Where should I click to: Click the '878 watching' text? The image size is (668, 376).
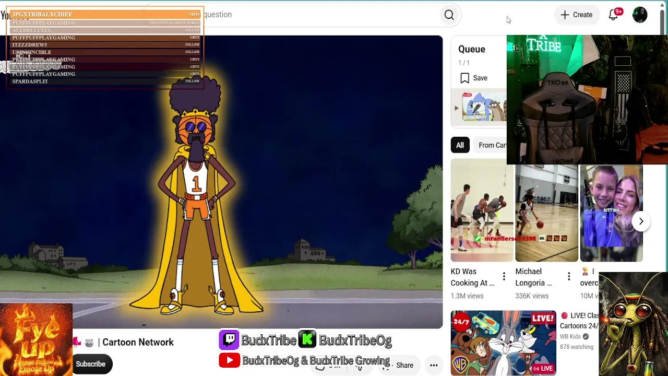coord(577,347)
